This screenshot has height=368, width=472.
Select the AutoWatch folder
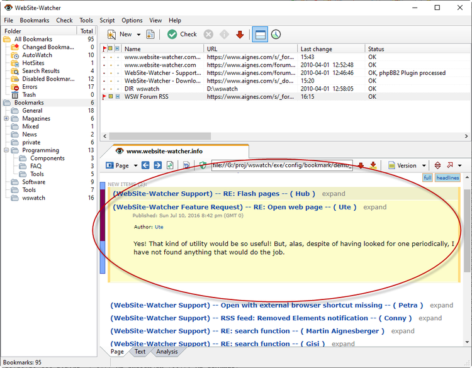(37, 55)
